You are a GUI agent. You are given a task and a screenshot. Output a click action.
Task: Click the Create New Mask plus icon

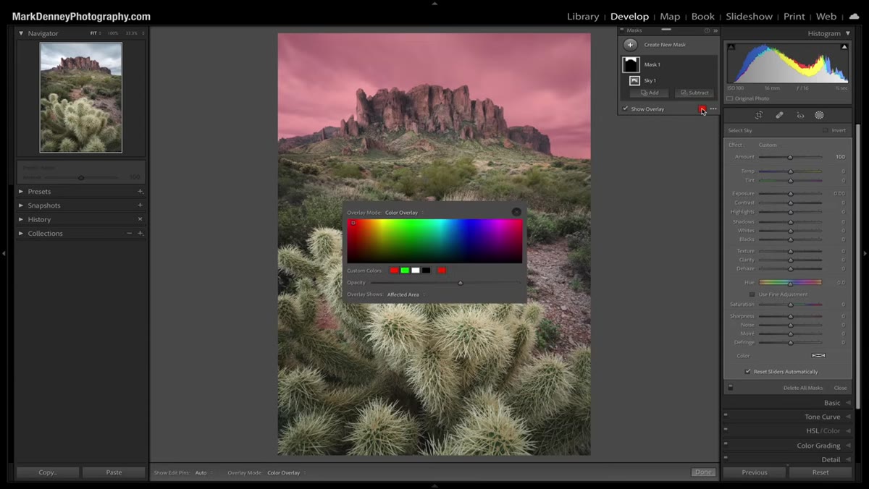(x=631, y=45)
